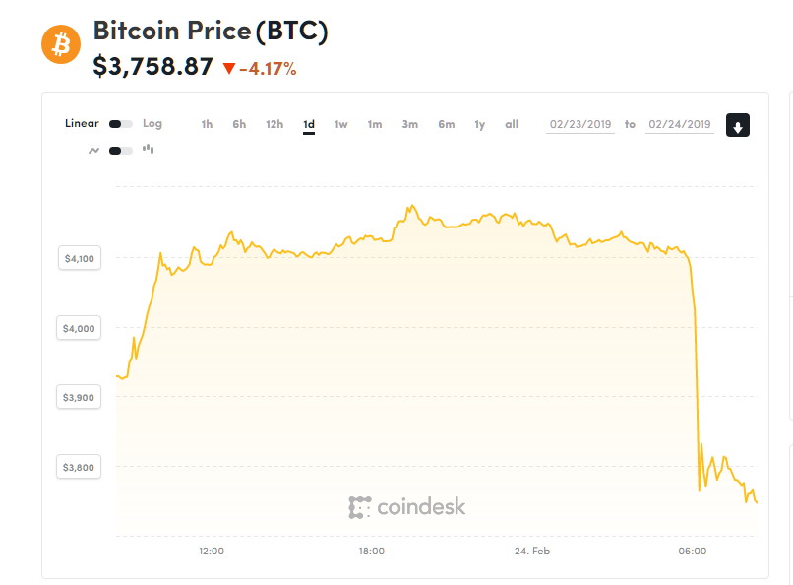Toggle the line/candlestick chart switch
Screen dimensions: 793x585
pos(121,151)
